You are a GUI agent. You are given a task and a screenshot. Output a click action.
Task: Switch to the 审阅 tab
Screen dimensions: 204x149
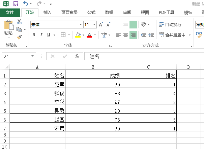[127, 13]
